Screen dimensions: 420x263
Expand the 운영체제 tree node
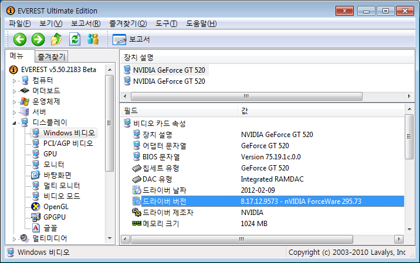(x=15, y=102)
